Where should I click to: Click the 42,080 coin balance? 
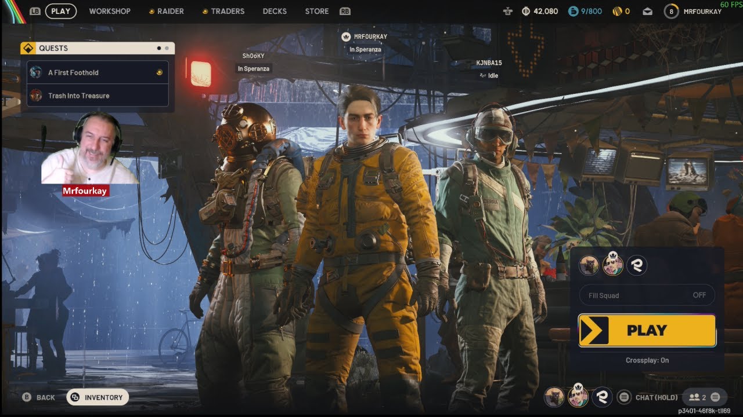pos(546,11)
